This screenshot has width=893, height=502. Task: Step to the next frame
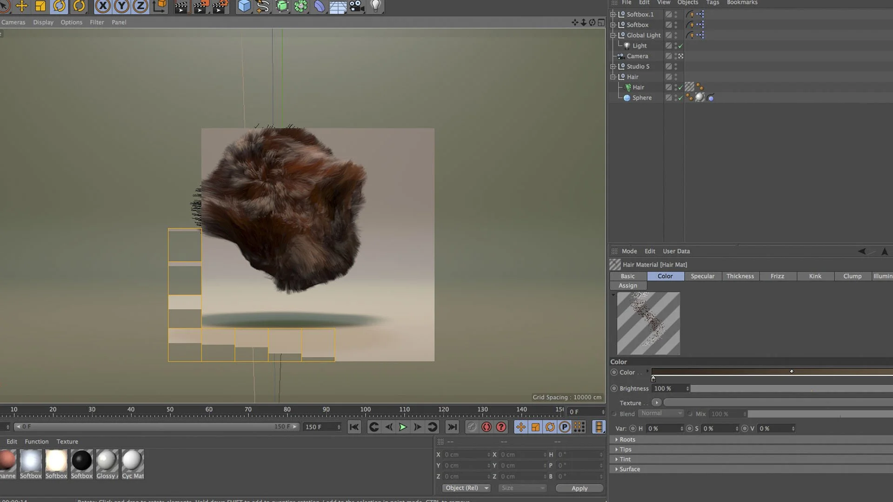[x=417, y=427]
